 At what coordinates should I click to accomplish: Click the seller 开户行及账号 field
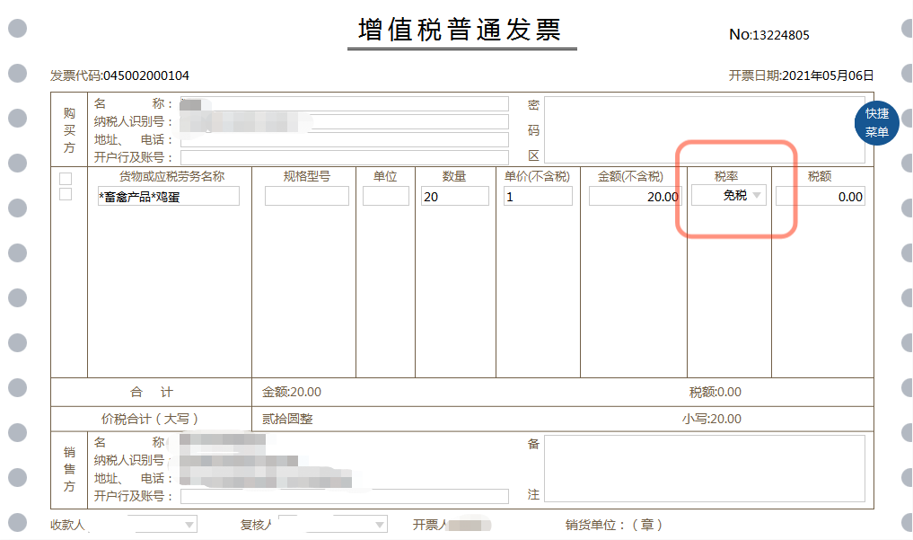[x=344, y=497]
